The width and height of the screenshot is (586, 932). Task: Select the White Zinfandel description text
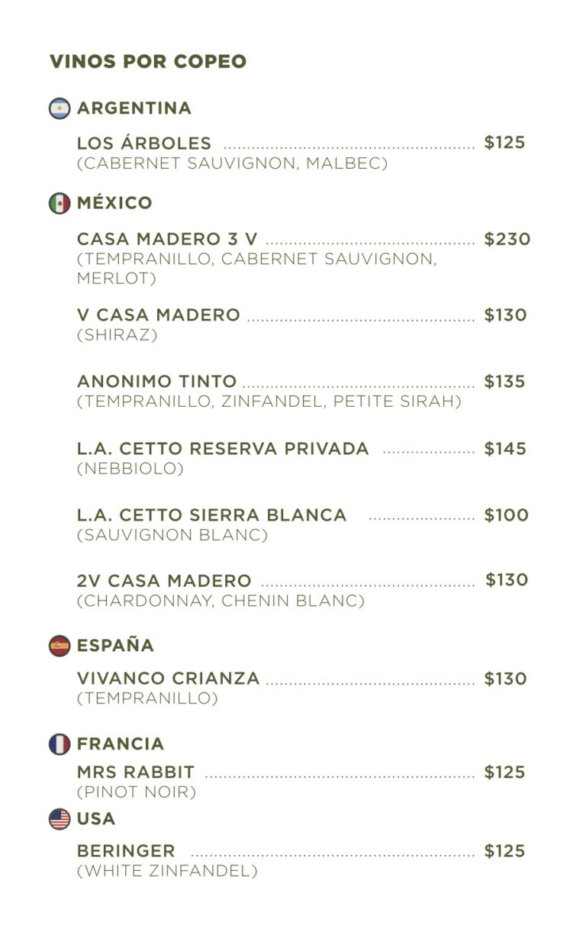[167, 871]
